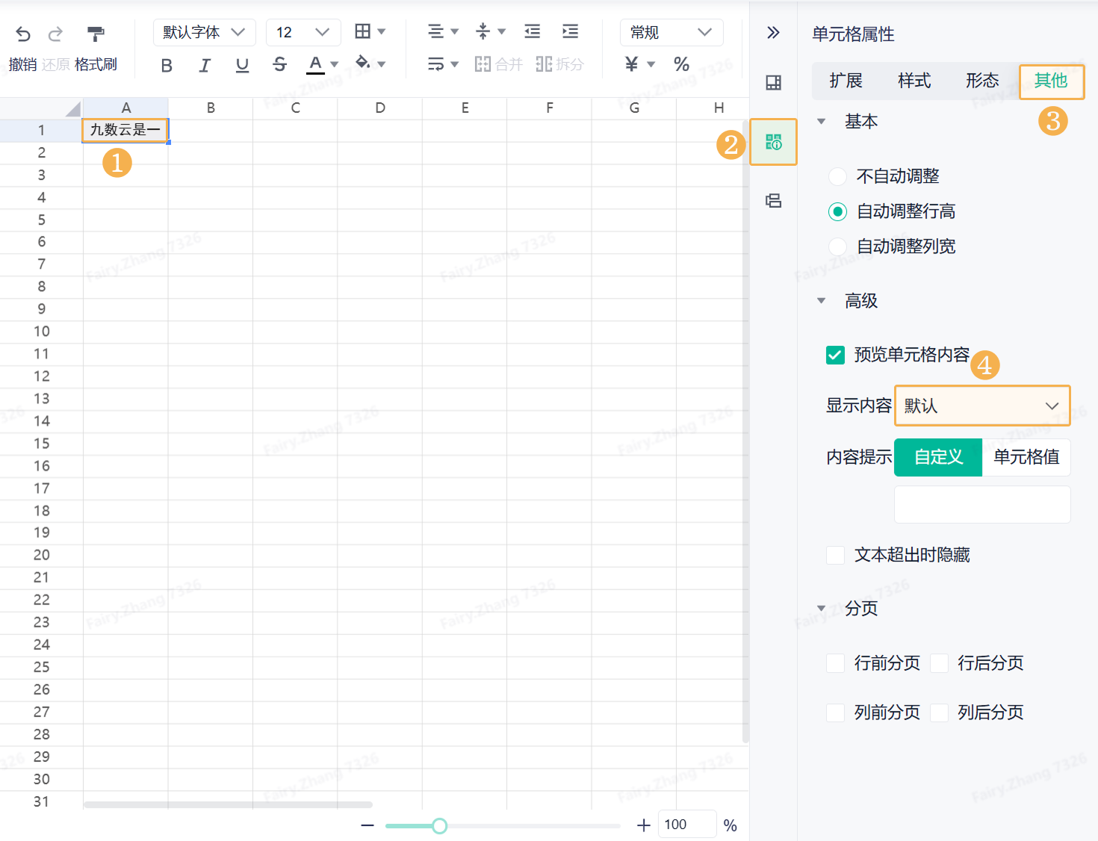
Task: Open the 显示内容 默认 dropdown
Action: tap(982, 406)
